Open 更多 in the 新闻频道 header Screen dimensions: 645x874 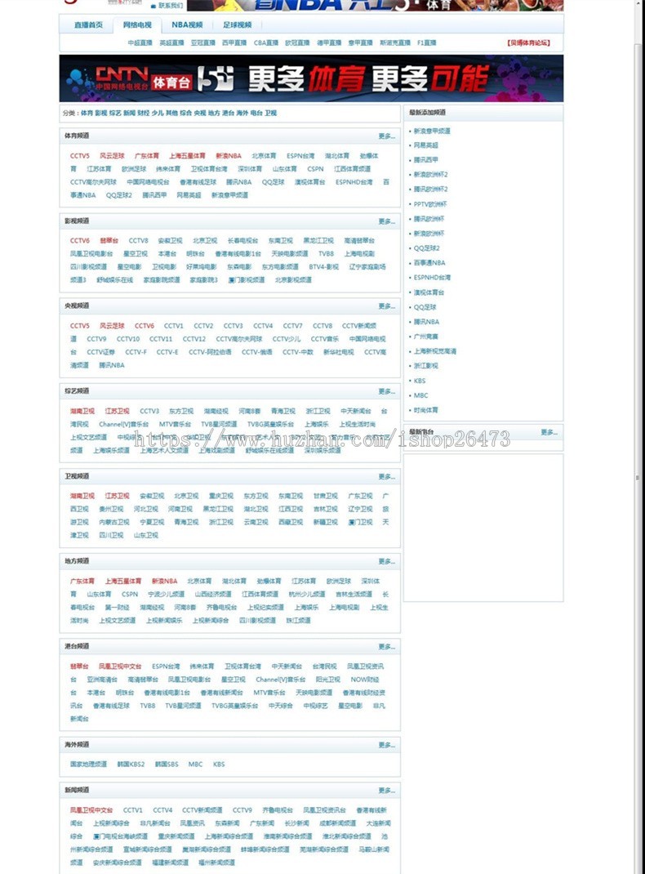[386, 791]
